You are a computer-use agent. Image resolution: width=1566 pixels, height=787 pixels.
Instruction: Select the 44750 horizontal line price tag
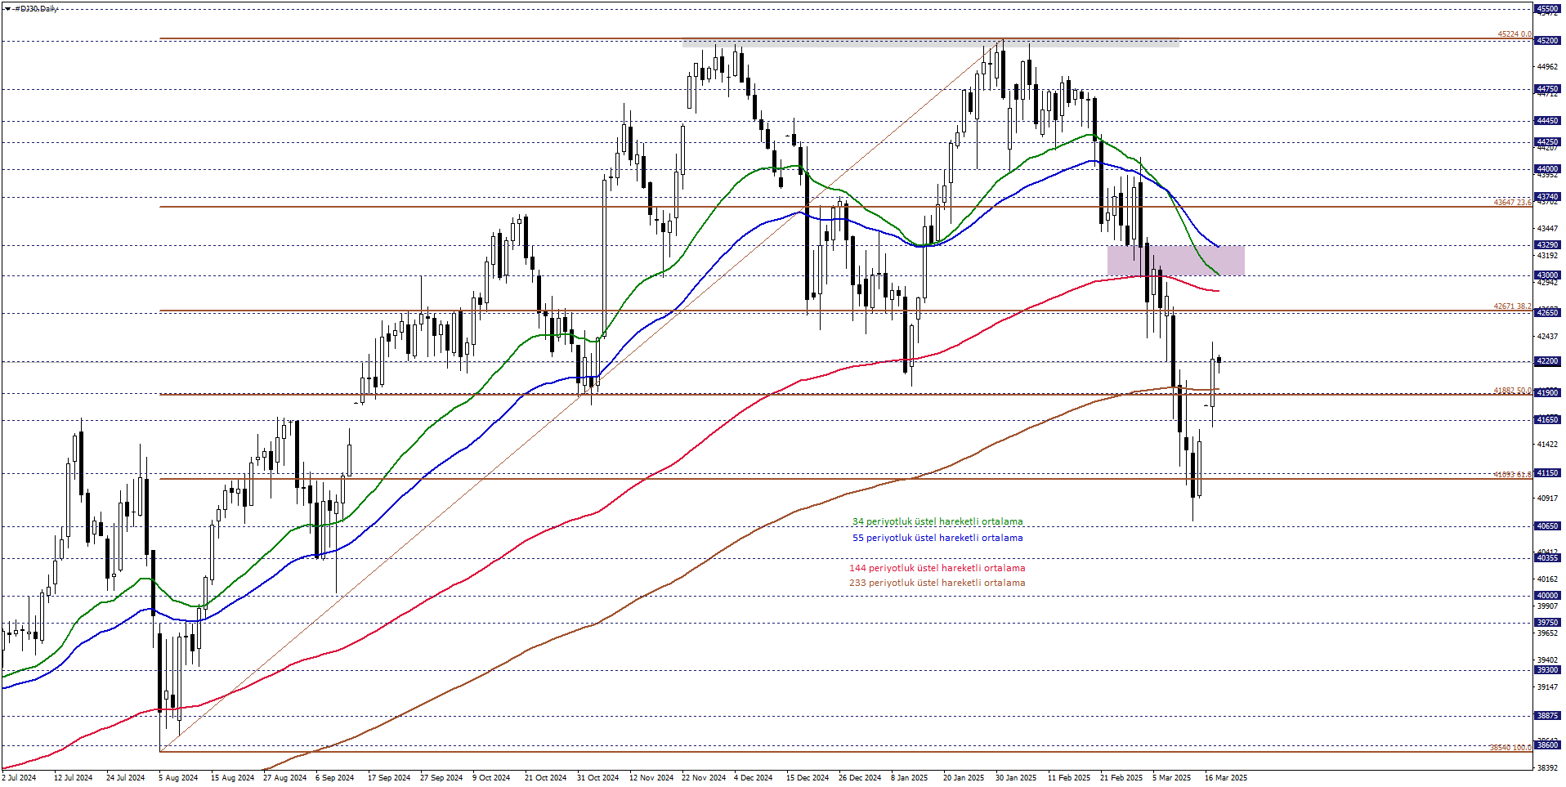click(1548, 89)
